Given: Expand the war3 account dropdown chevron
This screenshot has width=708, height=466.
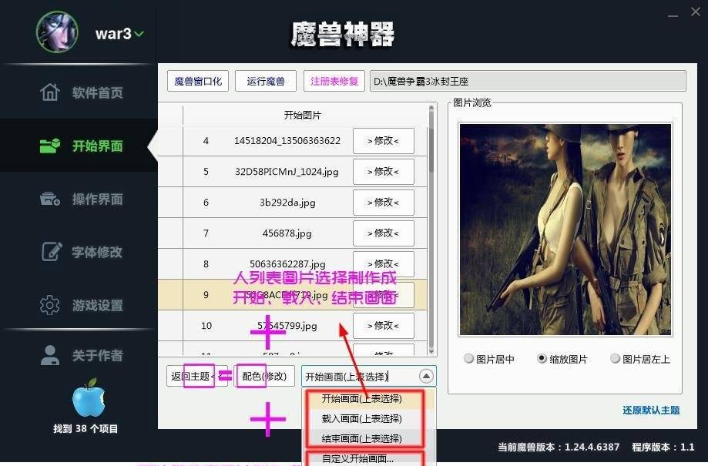Looking at the screenshot, I should 139,34.
